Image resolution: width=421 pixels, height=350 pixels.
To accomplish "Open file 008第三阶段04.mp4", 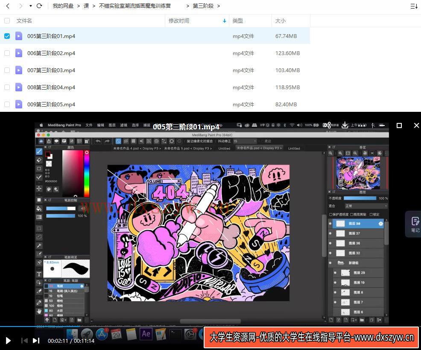I will (x=51, y=87).
